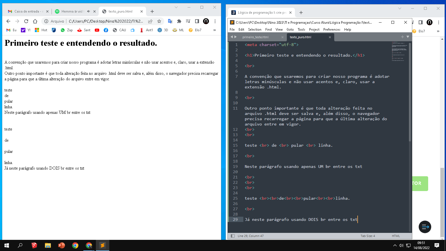Image resolution: width=446 pixels, height=251 pixels.
Task: Close the Gmail tab in Chrome
Action: pos(47,11)
